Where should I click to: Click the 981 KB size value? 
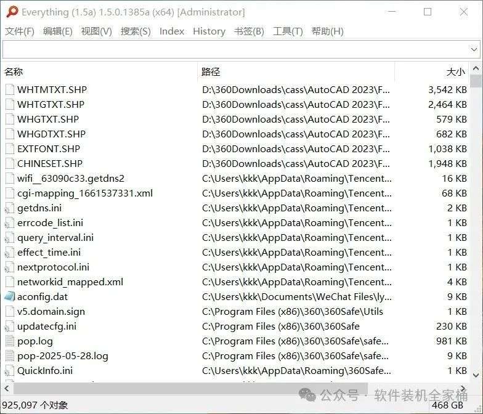pos(451,341)
